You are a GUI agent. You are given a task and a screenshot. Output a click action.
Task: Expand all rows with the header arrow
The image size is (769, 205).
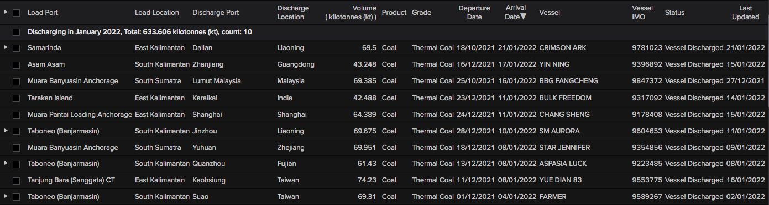[x=6, y=12]
